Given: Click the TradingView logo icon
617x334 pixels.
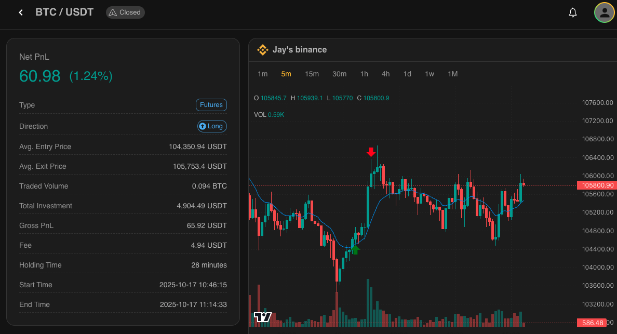Looking at the screenshot, I should click(263, 317).
